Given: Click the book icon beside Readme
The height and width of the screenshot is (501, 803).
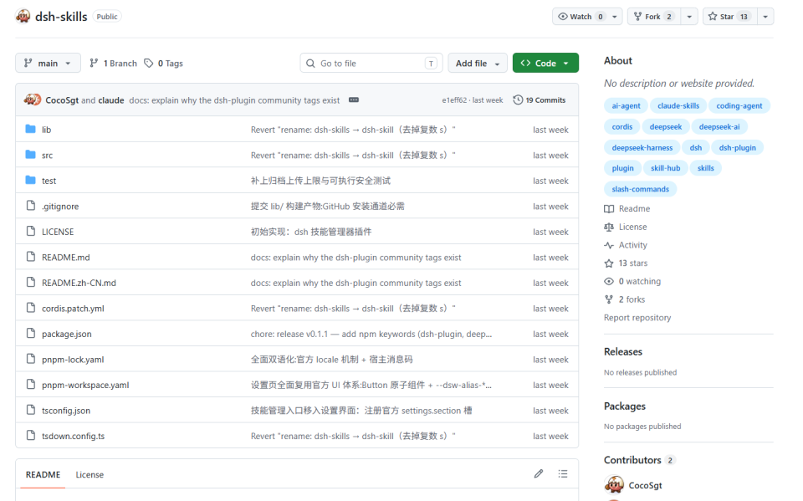Looking at the screenshot, I should pyautogui.click(x=609, y=208).
